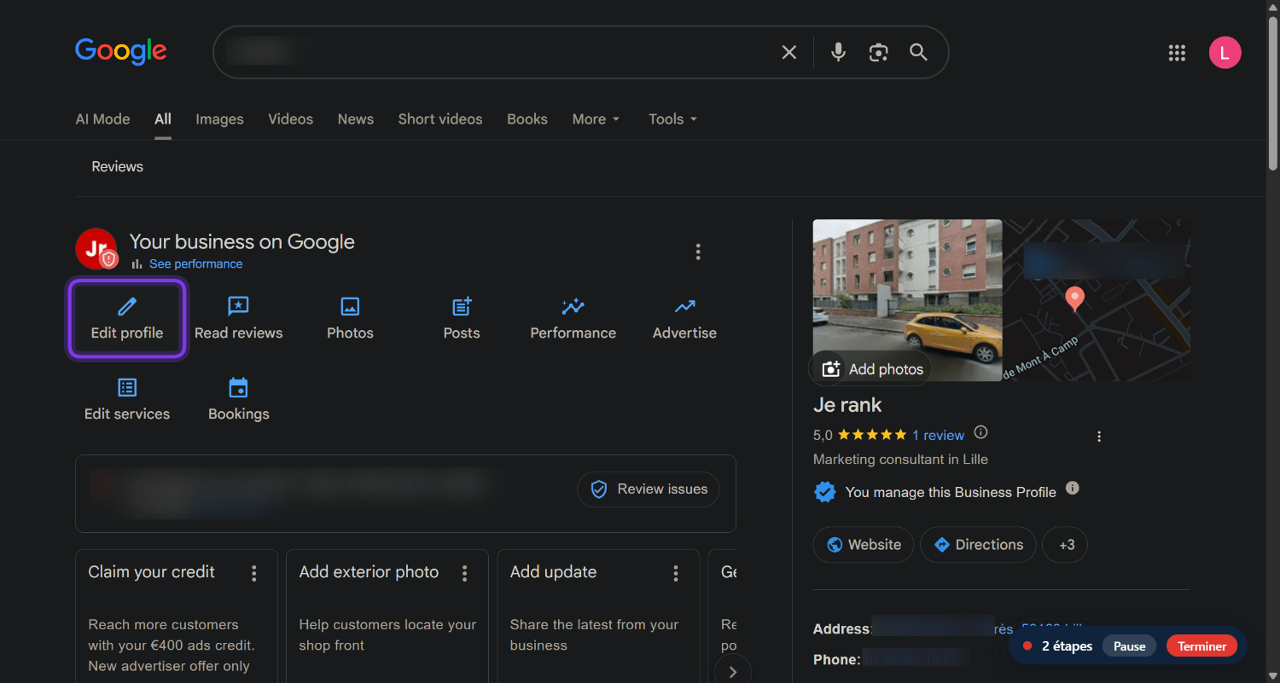Open three-dot menu on Add exterior photo card
This screenshot has height=683, width=1280.
[x=464, y=574]
